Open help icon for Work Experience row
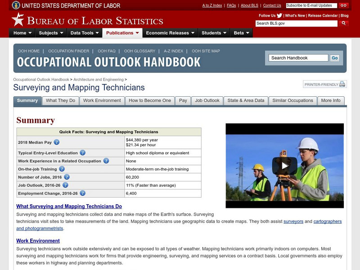 click(106, 161)
